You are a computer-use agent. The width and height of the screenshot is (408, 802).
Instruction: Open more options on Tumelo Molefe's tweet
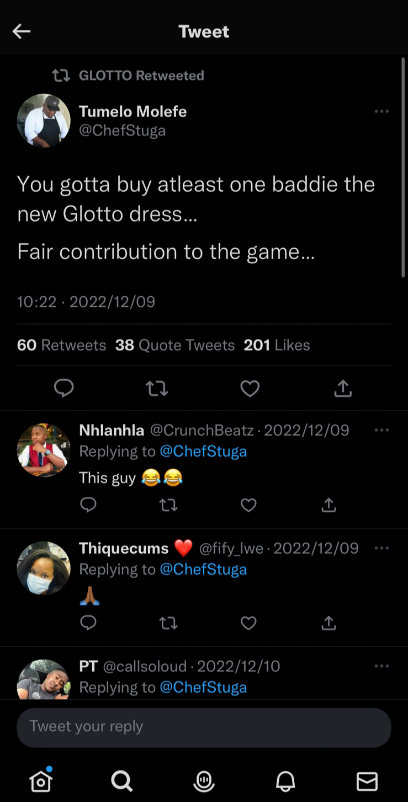pos(381,112)
